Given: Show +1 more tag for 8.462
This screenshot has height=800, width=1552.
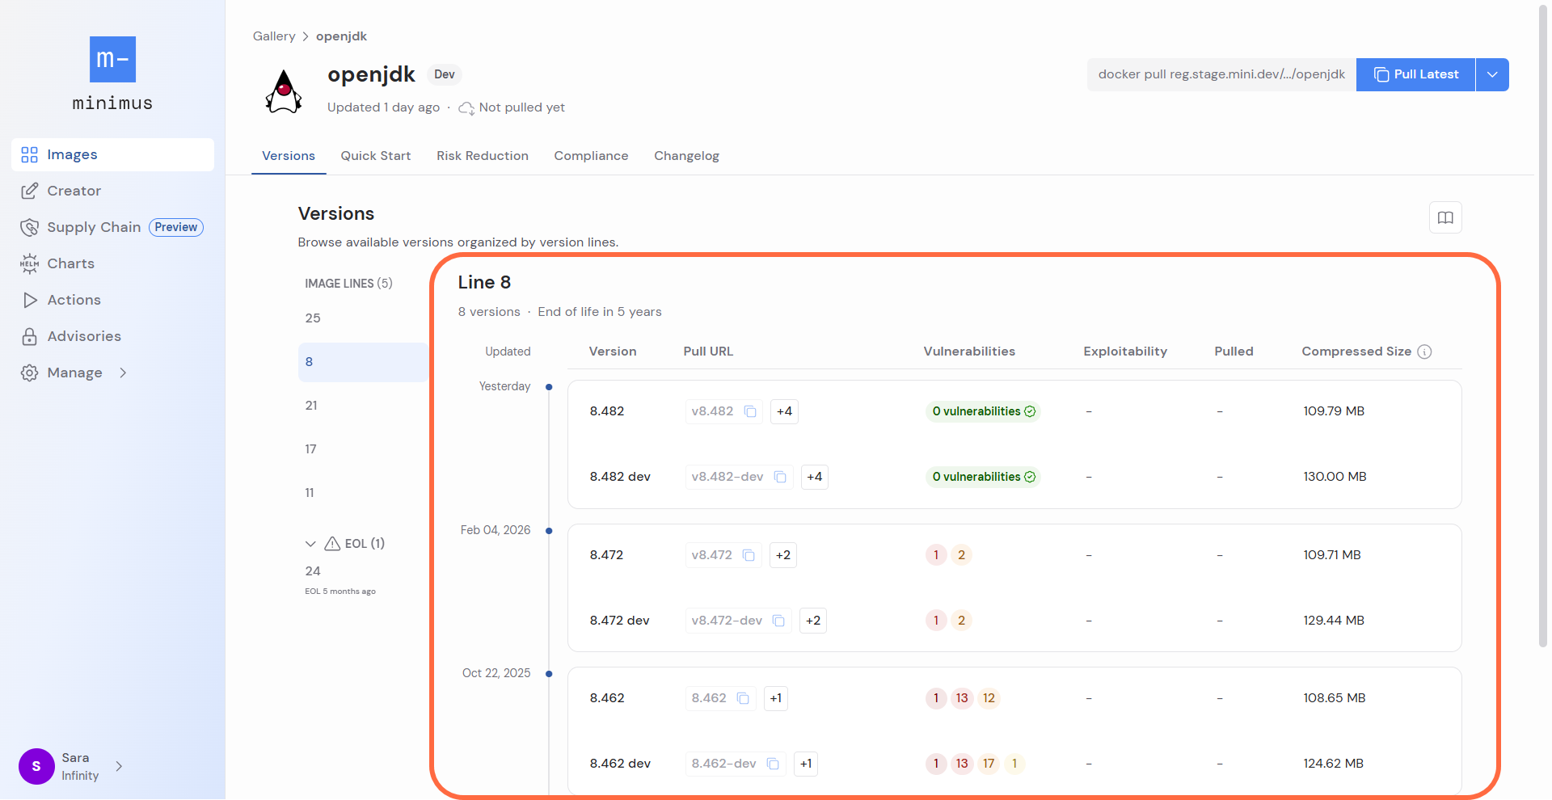Looking at the screenshot, I should [x=776, y=698].
